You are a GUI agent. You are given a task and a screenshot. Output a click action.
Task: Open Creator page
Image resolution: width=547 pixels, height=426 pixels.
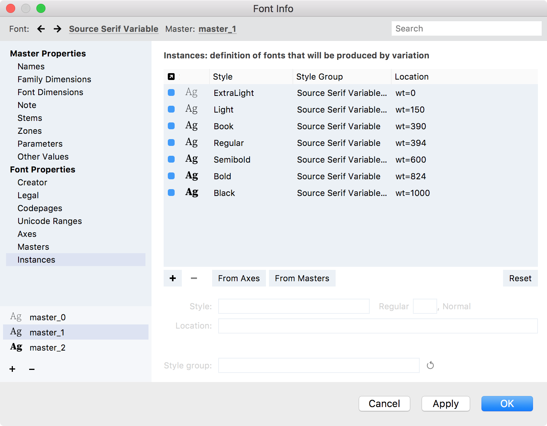click(32, 182)
